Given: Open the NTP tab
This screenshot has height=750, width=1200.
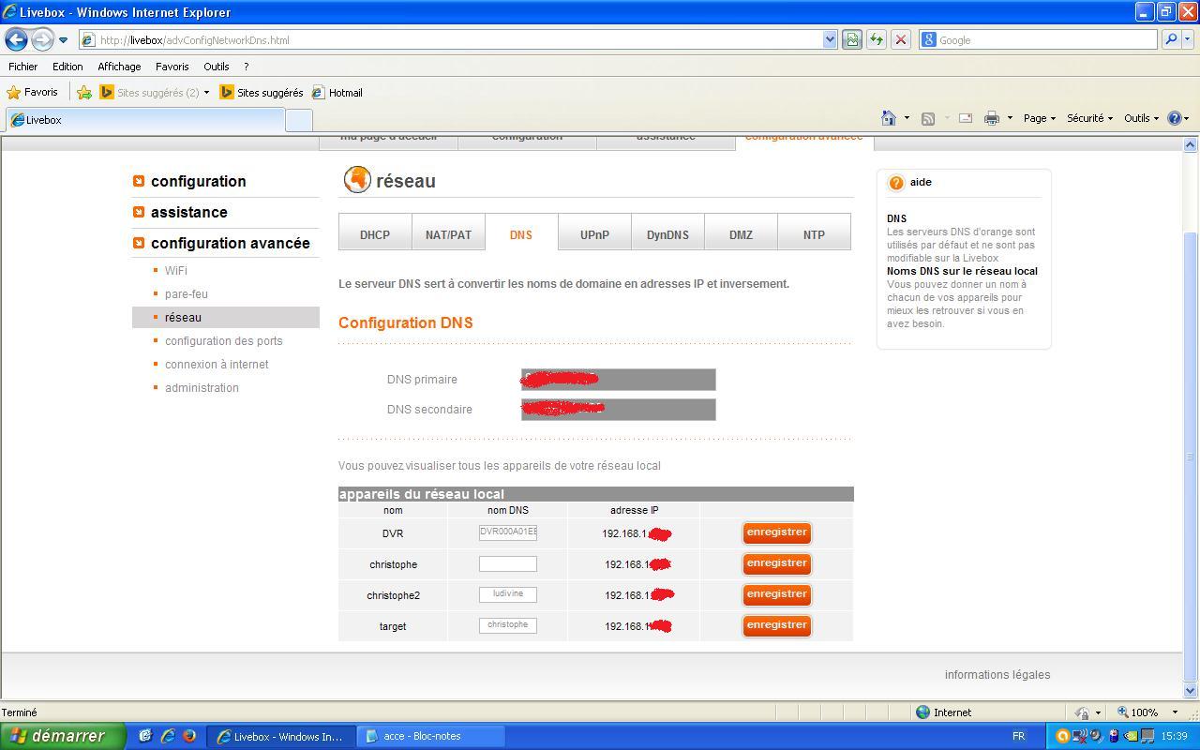Looking at the screenshot, I should (814, 234).
